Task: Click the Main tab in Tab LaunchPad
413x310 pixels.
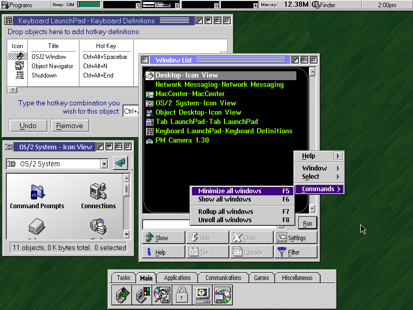Action: 146,278
